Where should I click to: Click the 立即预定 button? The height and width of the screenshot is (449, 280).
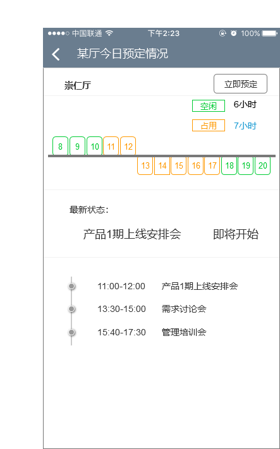click(x=240, y=84)
